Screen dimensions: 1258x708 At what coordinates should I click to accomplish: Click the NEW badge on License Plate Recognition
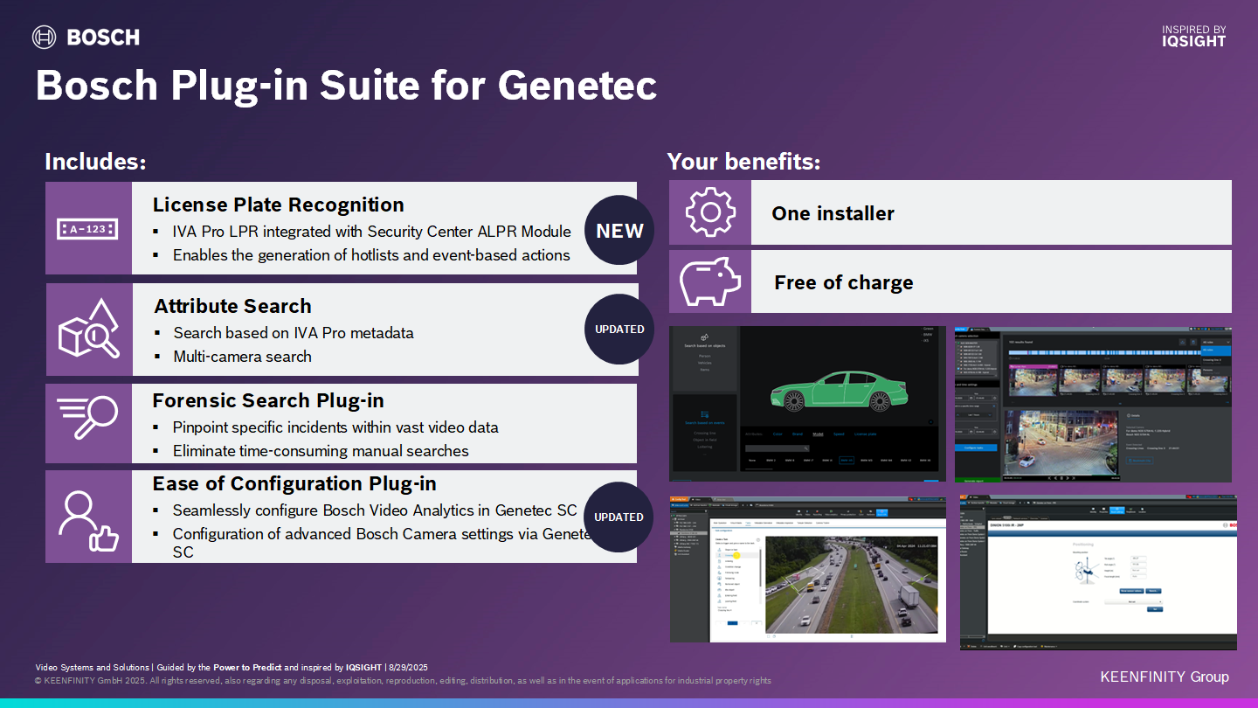619,231
